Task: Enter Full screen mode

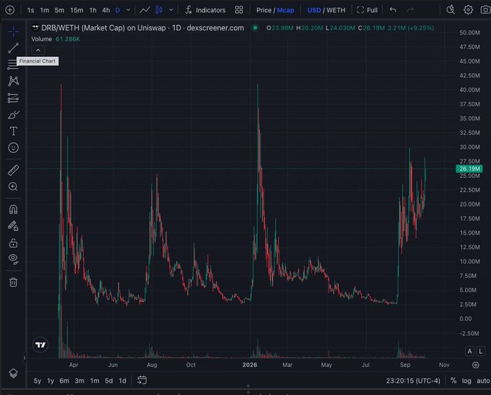Action: tap(367, 10)
